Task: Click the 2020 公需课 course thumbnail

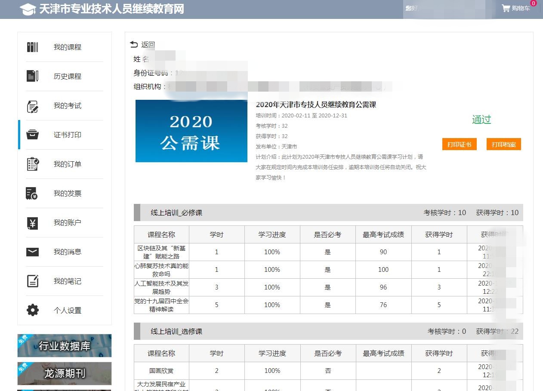Action: click(x=191, y=131)
